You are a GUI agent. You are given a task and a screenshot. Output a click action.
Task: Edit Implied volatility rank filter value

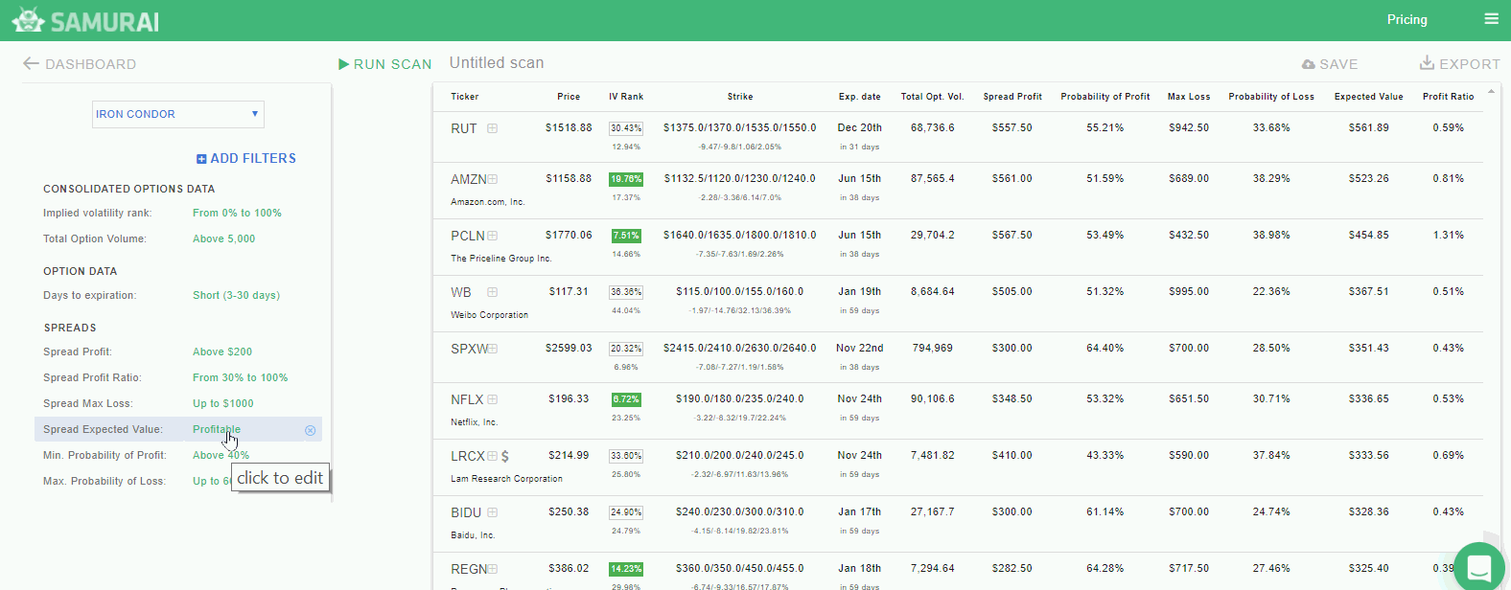click(237, 213)
